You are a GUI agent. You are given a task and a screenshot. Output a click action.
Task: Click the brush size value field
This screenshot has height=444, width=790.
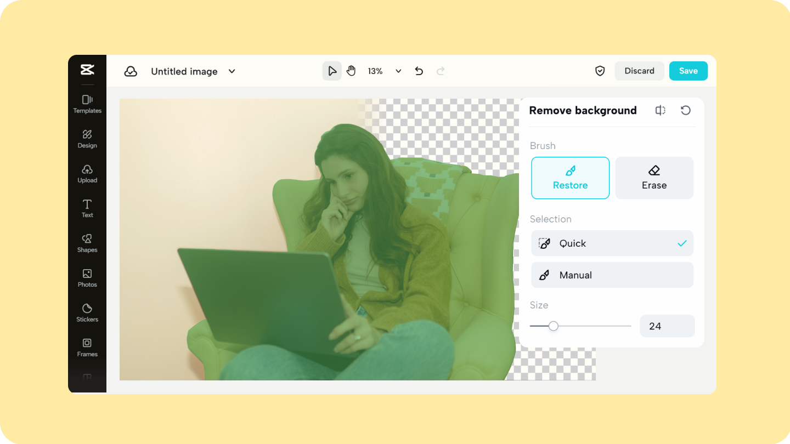667,326
